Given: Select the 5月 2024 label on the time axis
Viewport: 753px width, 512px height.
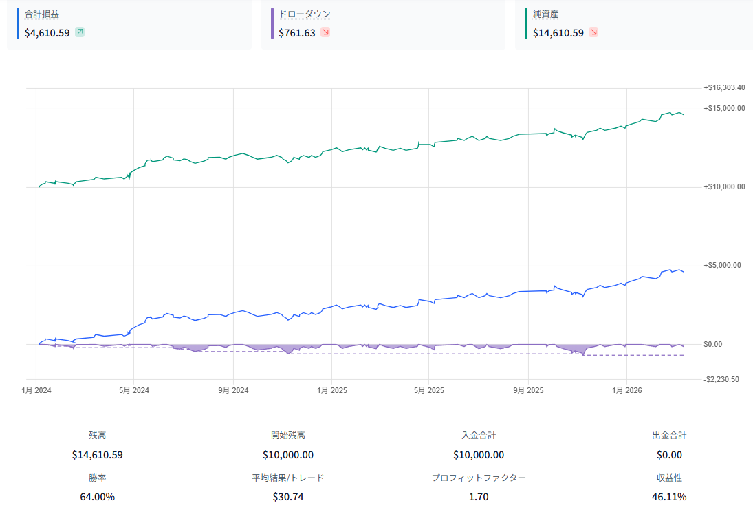Looking at the screenshot, I should click(134, 390).
